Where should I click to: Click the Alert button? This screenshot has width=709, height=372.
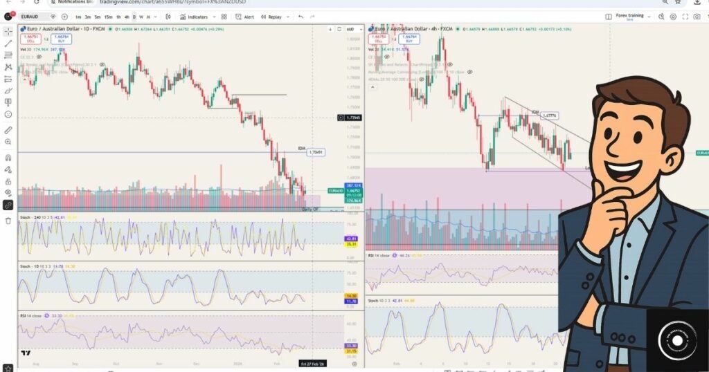coord(245,17)
